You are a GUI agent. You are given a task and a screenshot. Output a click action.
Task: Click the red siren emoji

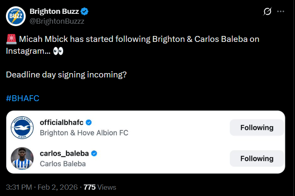point(11,39)
